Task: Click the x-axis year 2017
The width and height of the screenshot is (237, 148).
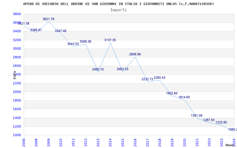Action: 148,143
